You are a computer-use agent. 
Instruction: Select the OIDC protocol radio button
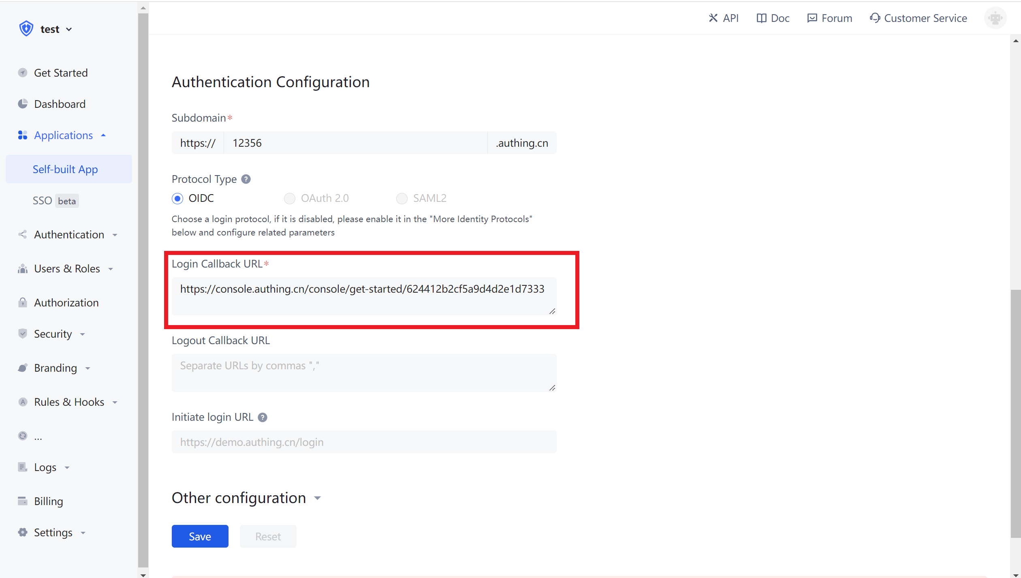tap(177, 198)
